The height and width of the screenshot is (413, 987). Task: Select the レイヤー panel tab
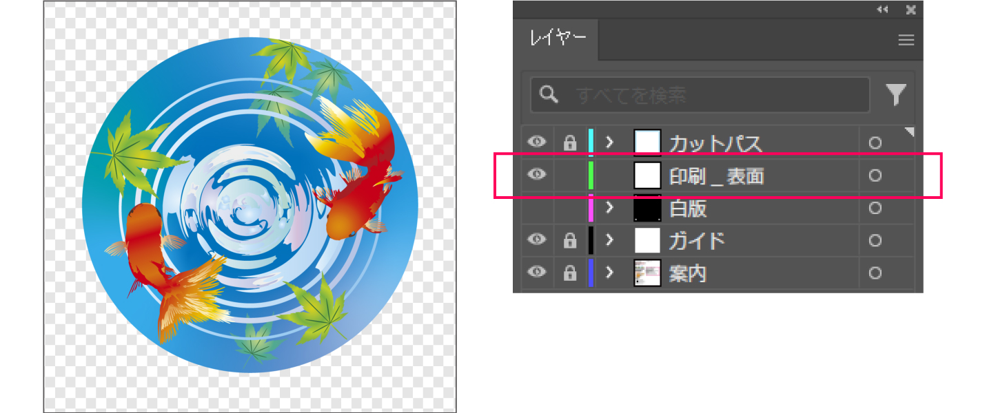(x=557, y=39)
